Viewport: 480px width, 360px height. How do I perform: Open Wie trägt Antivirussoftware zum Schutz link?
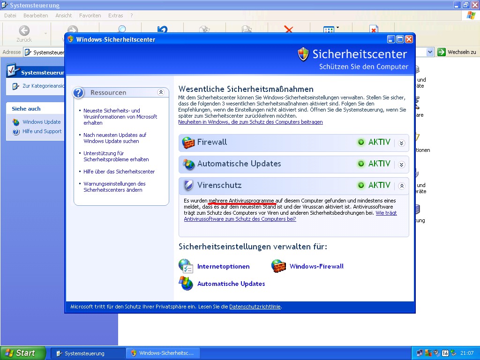coord(240,219)
